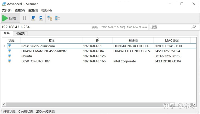Open the 设置(S) menu
Screen dimensions: 200x114
coord(33,11)
